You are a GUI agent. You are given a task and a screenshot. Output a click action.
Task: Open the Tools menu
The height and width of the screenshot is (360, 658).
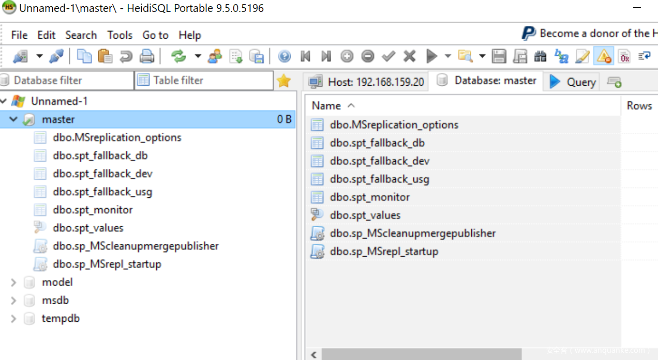coord(119,35)
